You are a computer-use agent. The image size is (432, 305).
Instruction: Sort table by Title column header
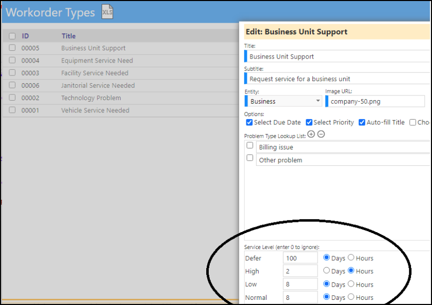tap(69, 36)
